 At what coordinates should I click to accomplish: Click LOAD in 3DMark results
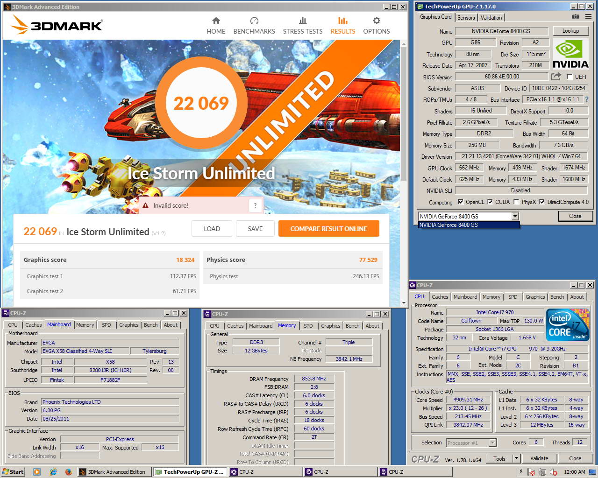[212, 229]
